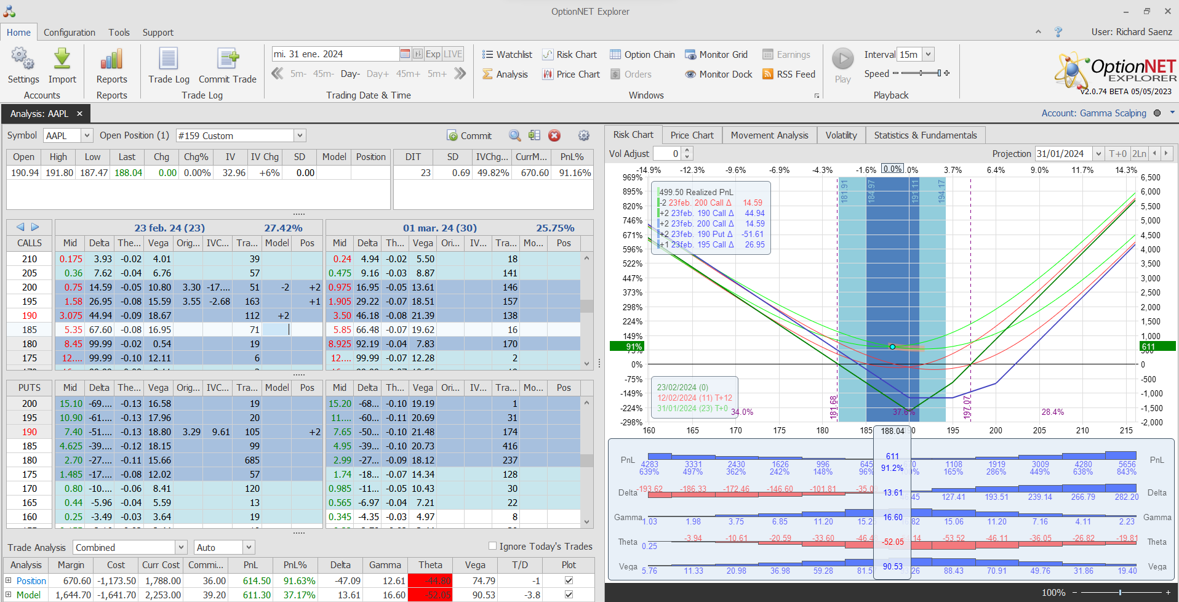Adjust the playback Speed slider
The image size is (1179, 602).
[921, 73]
